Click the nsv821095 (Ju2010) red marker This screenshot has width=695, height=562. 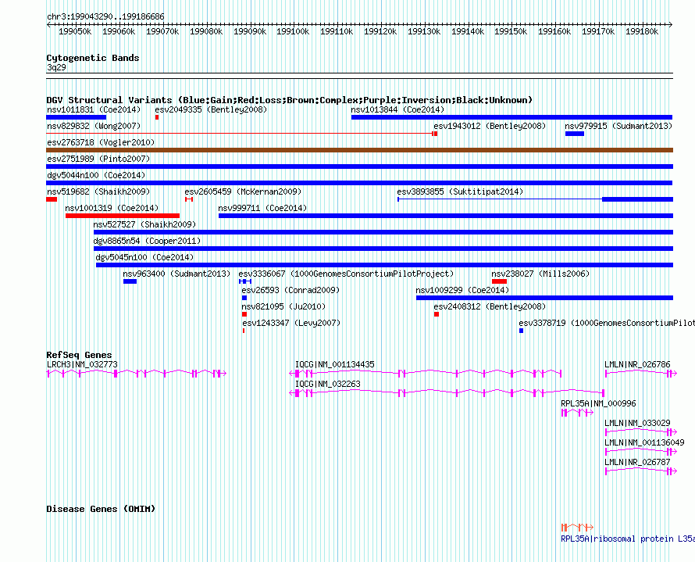[244, 314]
